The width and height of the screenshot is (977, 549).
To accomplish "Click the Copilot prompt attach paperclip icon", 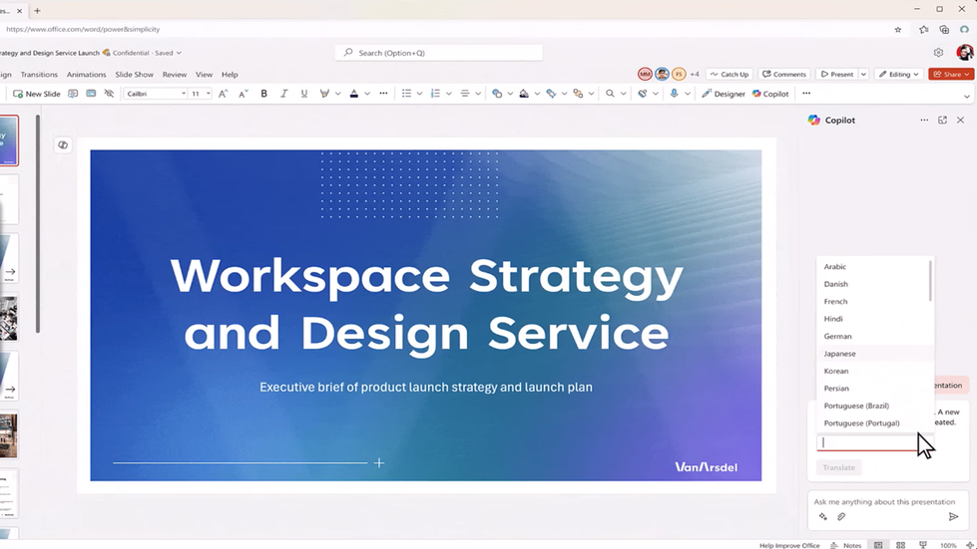I will click(841, 517).
